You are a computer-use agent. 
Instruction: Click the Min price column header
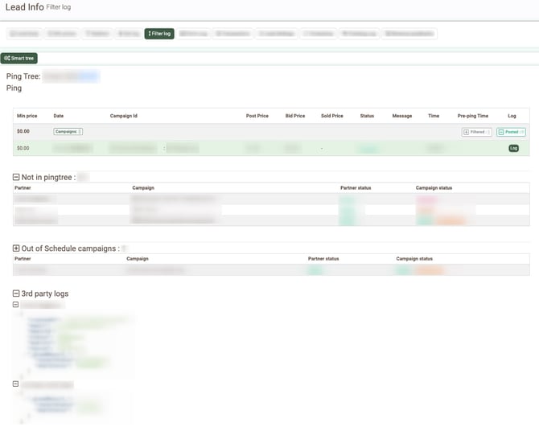point(27,116)
